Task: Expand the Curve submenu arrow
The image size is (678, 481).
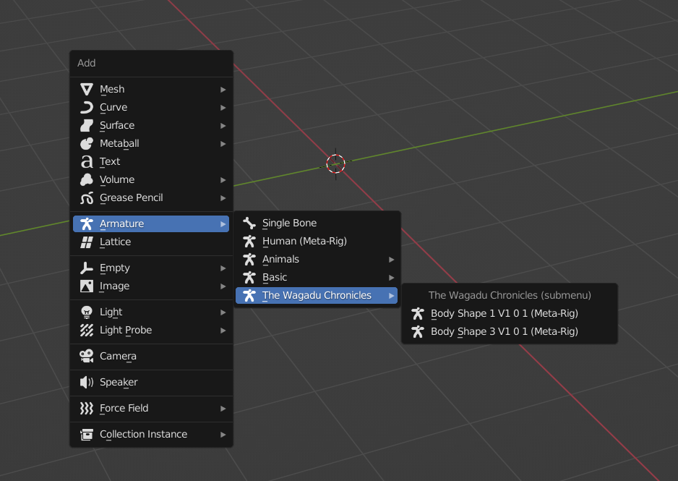Action: (223, 108)
